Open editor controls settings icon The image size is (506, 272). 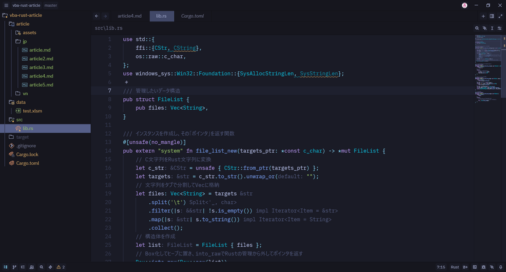(500, 28)
